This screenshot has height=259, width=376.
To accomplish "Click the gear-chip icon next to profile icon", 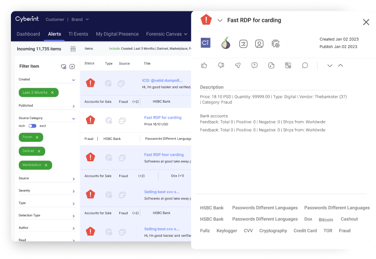I will coord(276,44).
